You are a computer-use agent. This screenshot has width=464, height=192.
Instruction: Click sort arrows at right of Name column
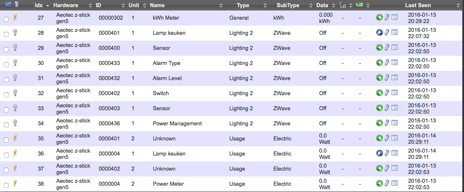(x=221, y=6)
